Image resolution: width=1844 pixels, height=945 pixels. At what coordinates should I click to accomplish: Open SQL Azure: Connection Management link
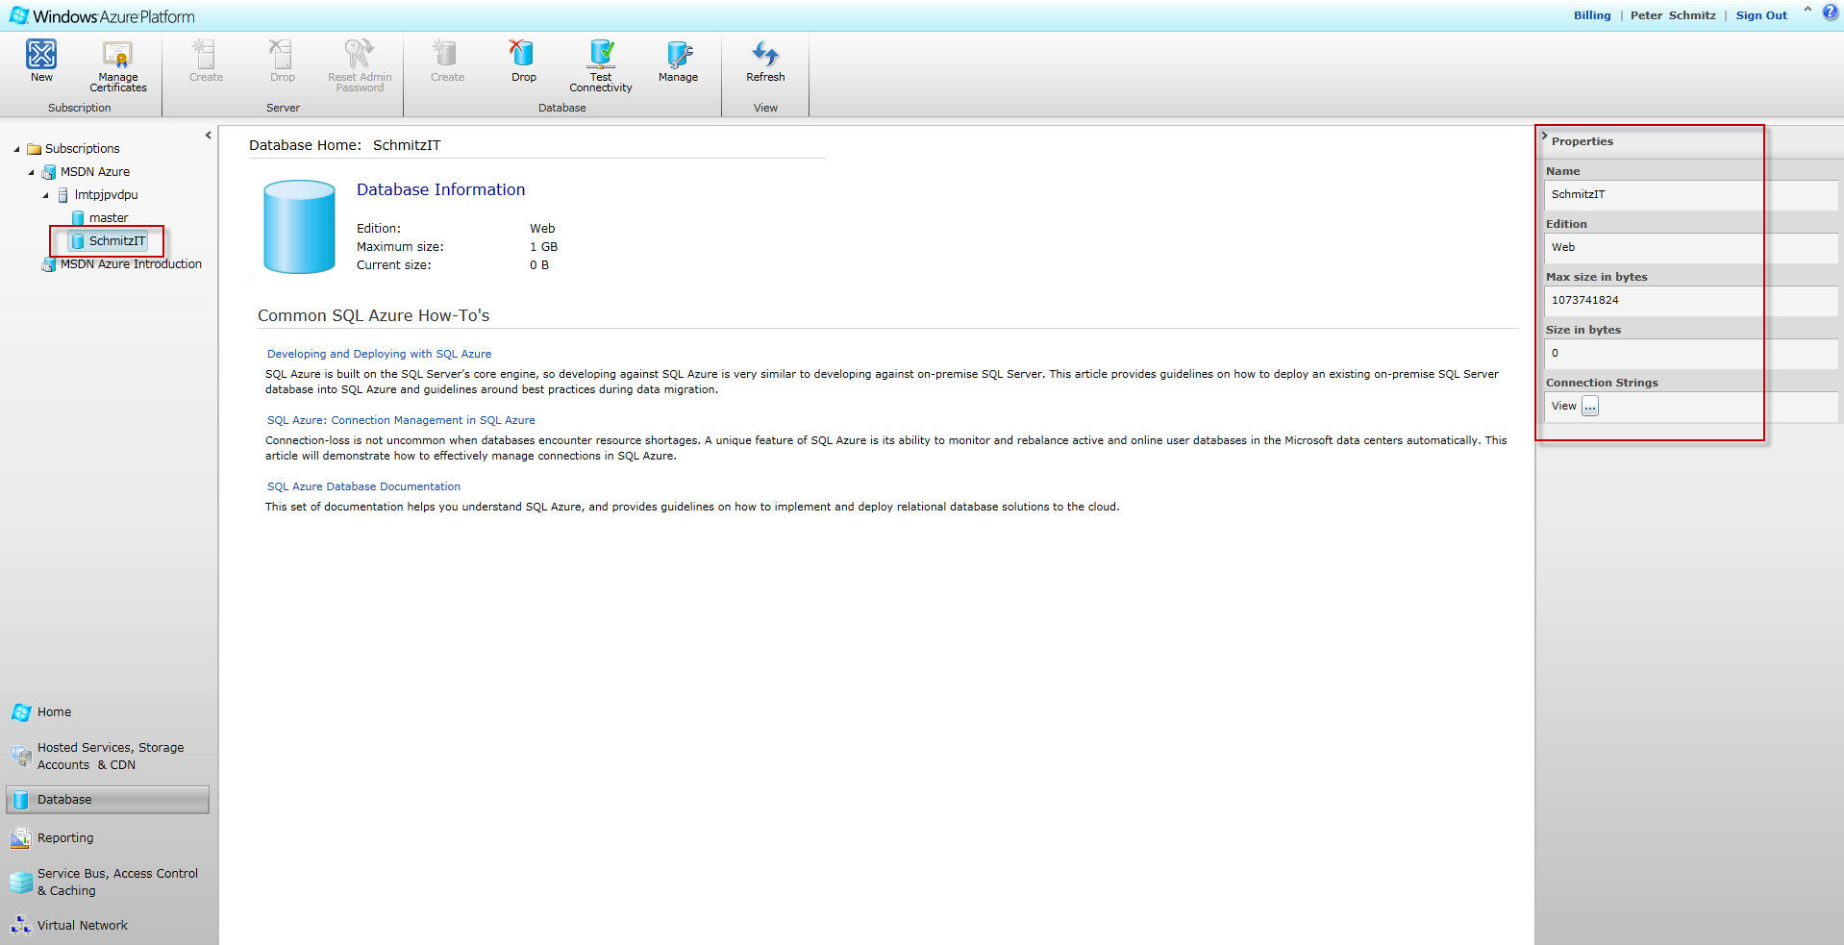[x=401, y=420]
